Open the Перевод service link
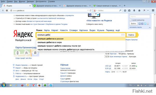156x95 pixels. pyautogui.click(x=110, y=30)
